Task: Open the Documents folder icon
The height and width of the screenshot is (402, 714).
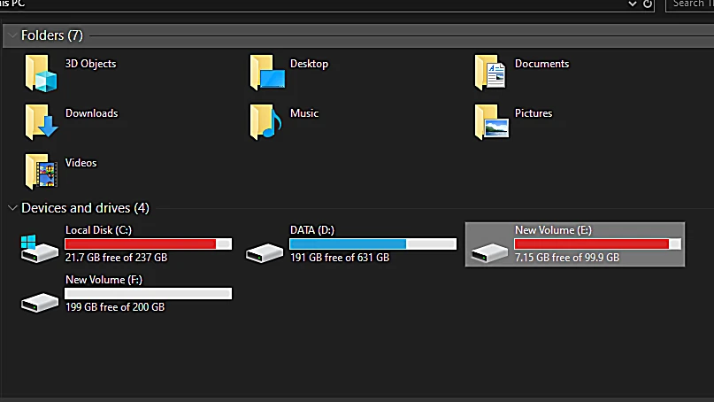Action: coord(491,73)
